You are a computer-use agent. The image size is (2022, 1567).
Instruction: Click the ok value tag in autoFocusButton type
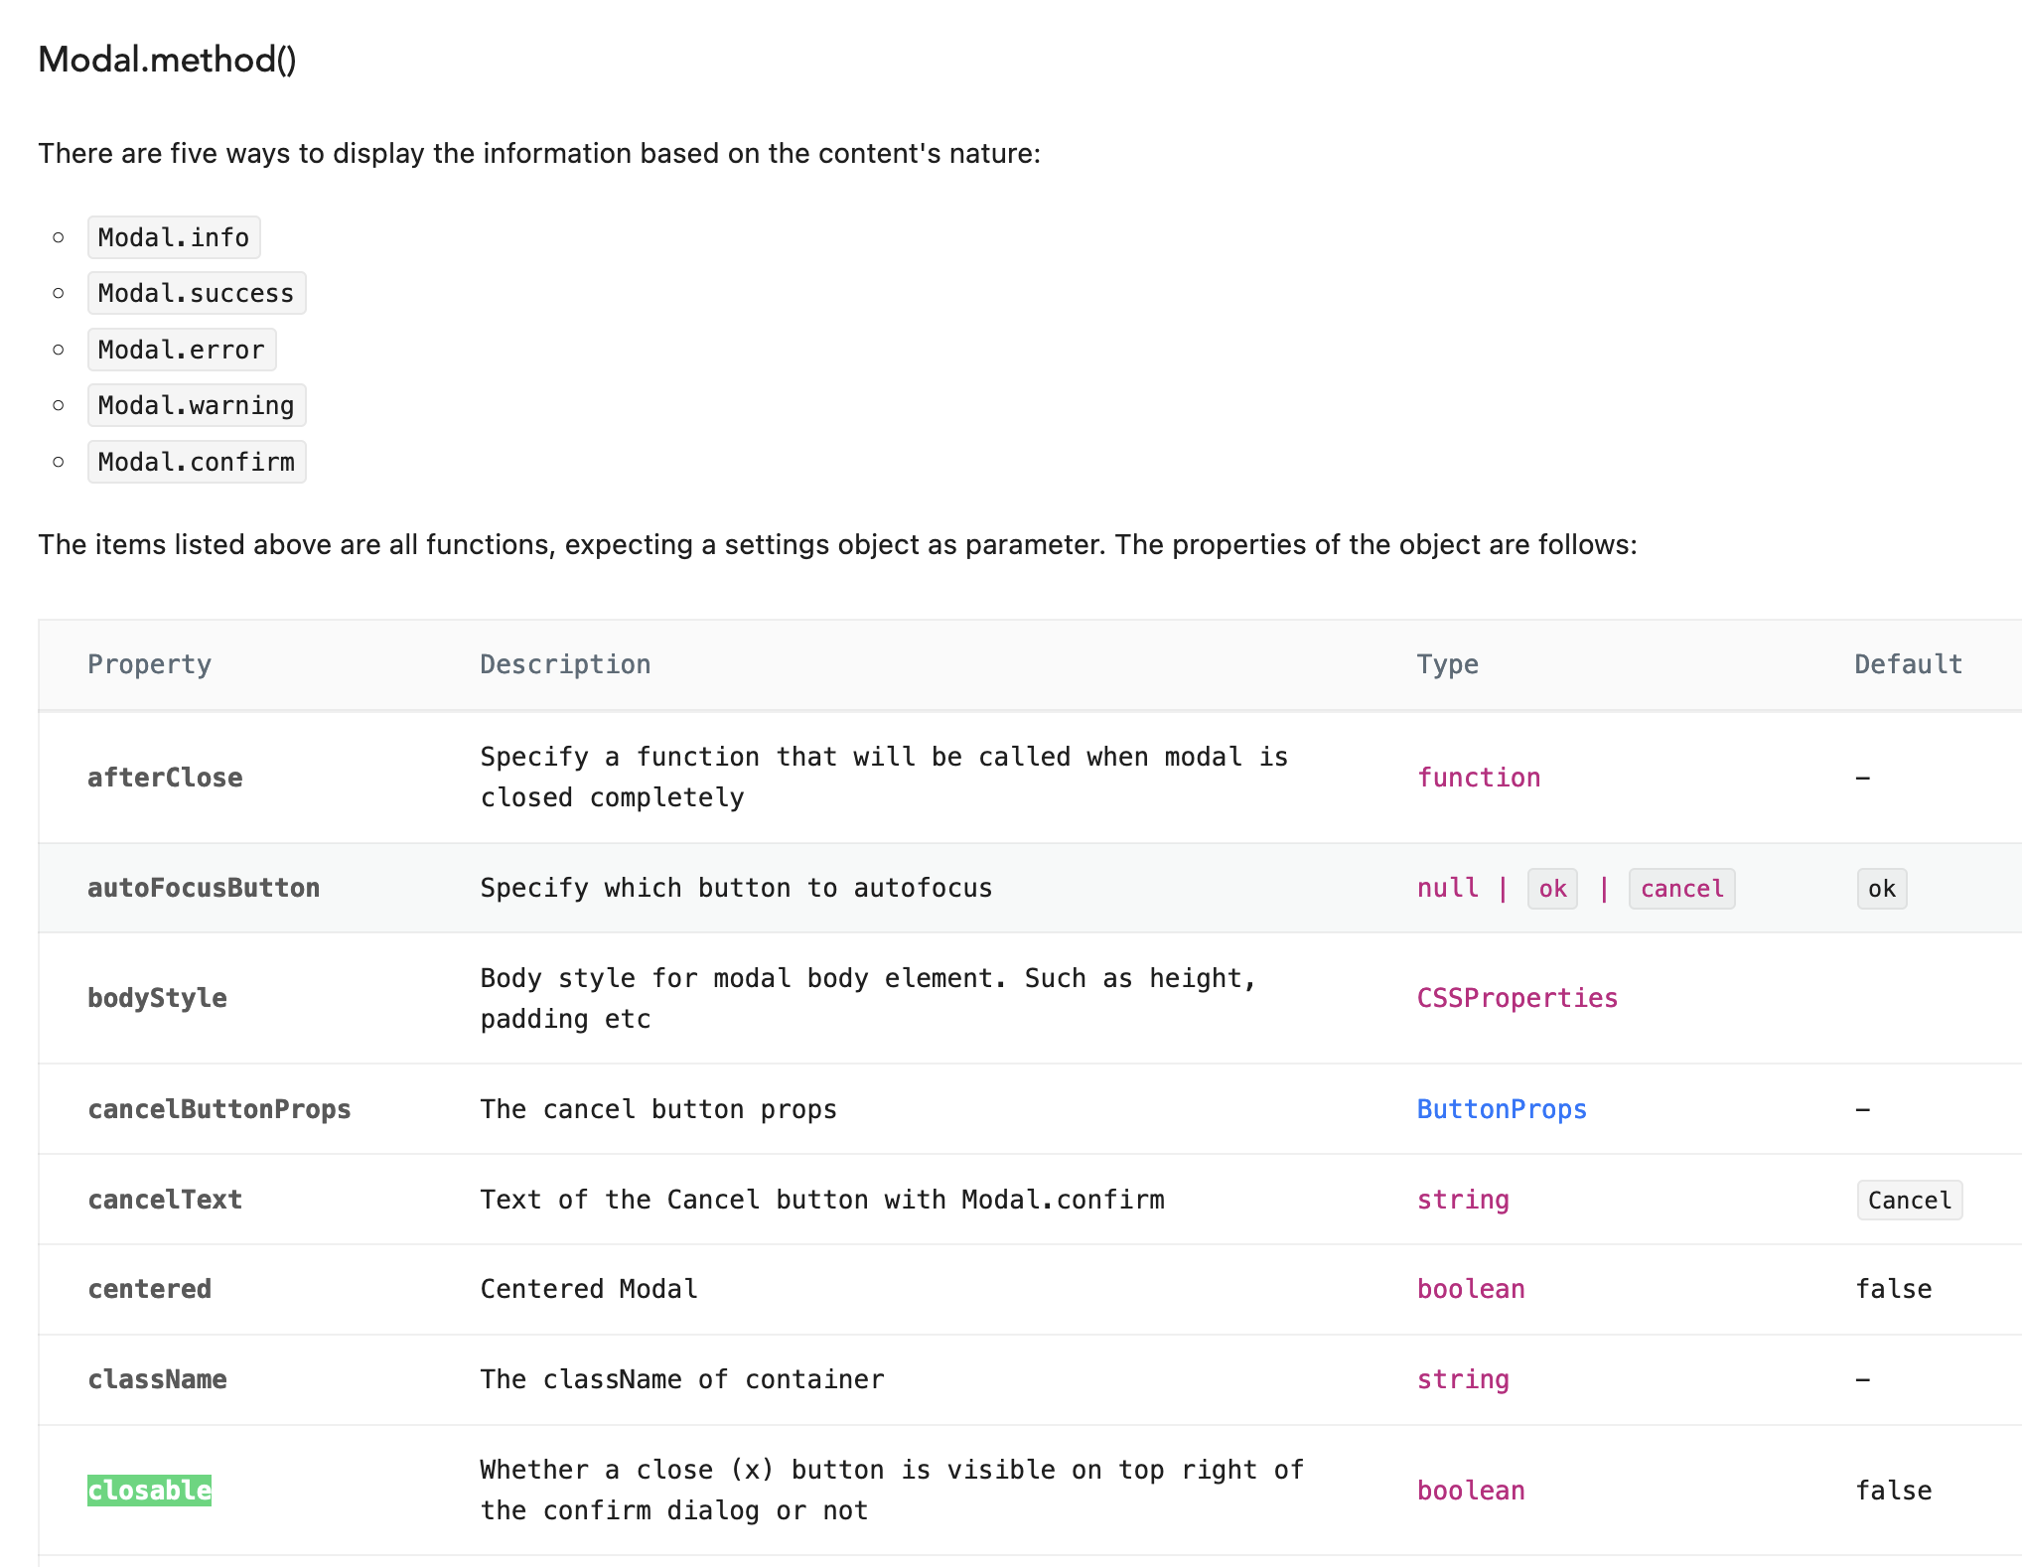1551,888
